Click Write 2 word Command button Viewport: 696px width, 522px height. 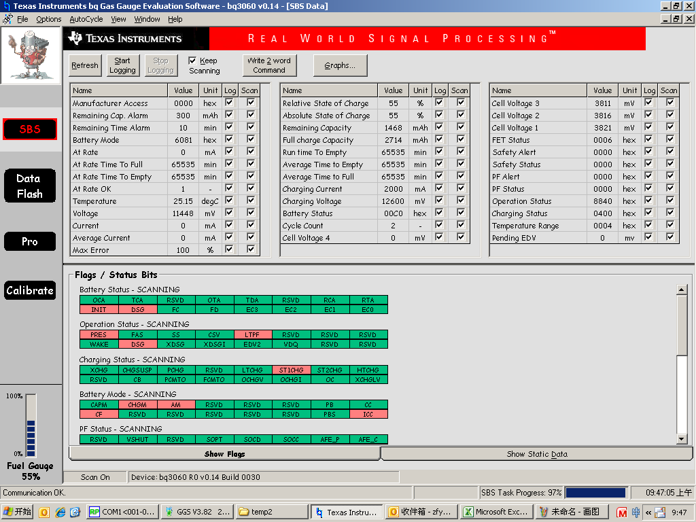pos(269,65)
